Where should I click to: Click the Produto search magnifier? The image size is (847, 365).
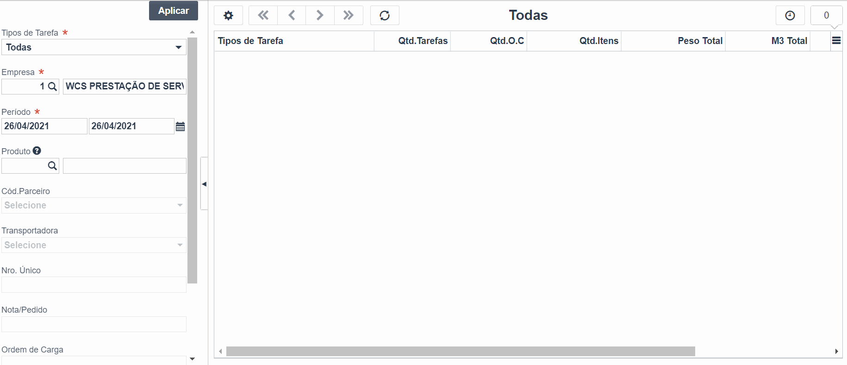pos(53,166)
